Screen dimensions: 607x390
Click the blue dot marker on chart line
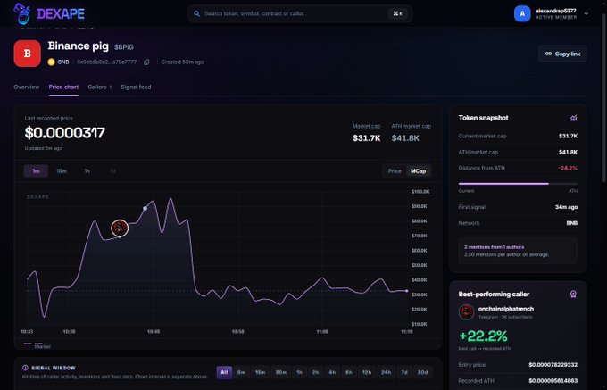tap(146, 208)
